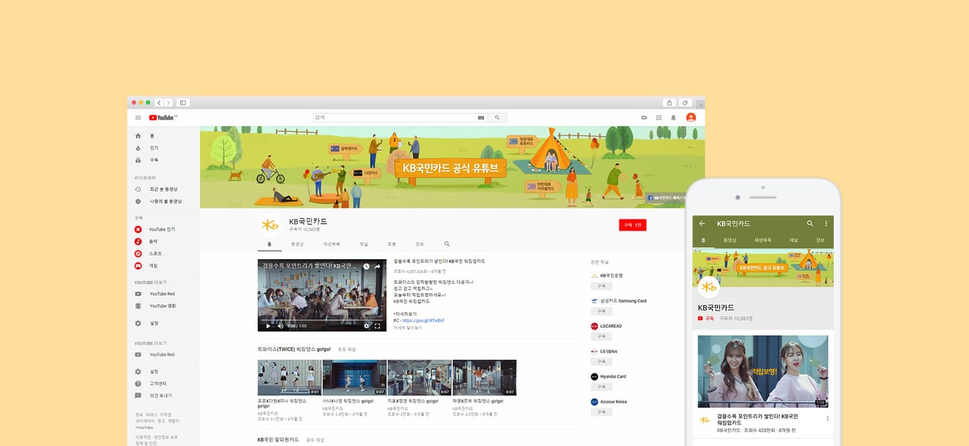Tap the red 구독 button on phone
969x446 pixels.
tap(705, 319)
